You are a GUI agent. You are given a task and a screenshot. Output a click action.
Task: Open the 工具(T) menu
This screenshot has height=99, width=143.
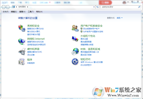pyautogui.click(x=31, y=12)
